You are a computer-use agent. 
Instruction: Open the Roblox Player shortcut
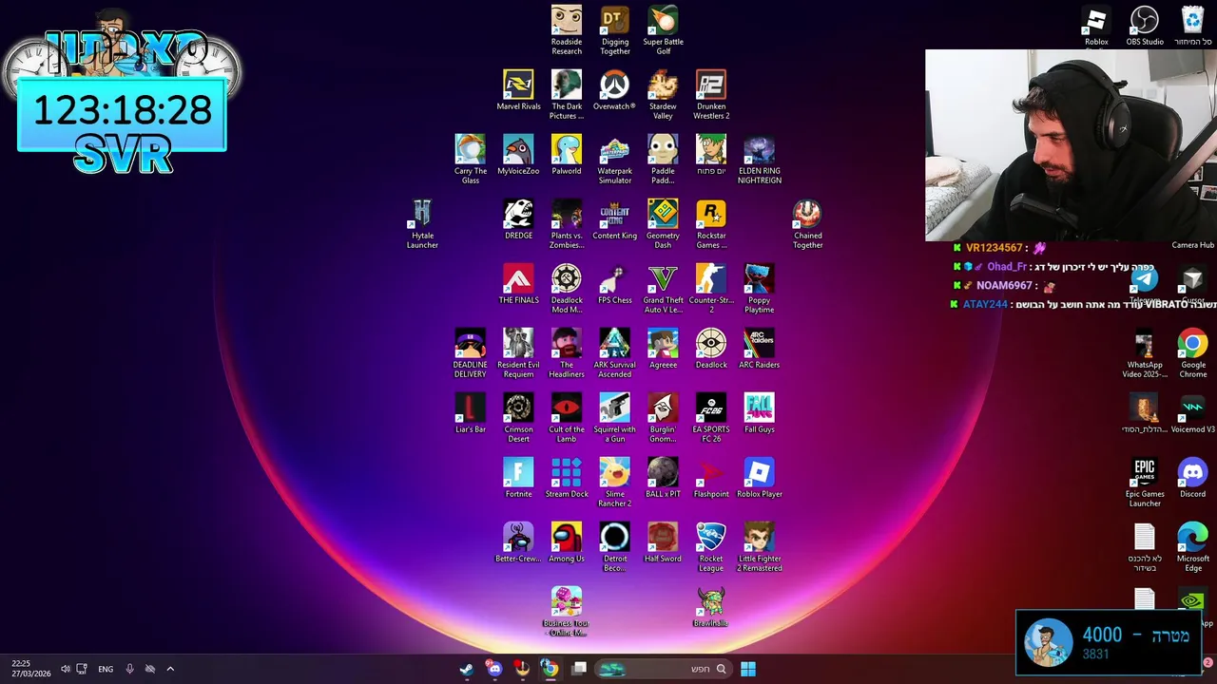759,478
